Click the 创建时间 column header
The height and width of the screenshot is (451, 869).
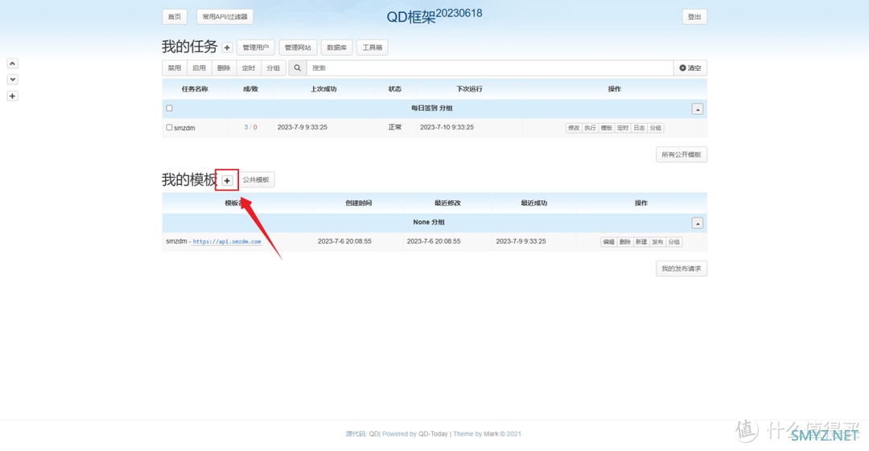pos(359,203)
